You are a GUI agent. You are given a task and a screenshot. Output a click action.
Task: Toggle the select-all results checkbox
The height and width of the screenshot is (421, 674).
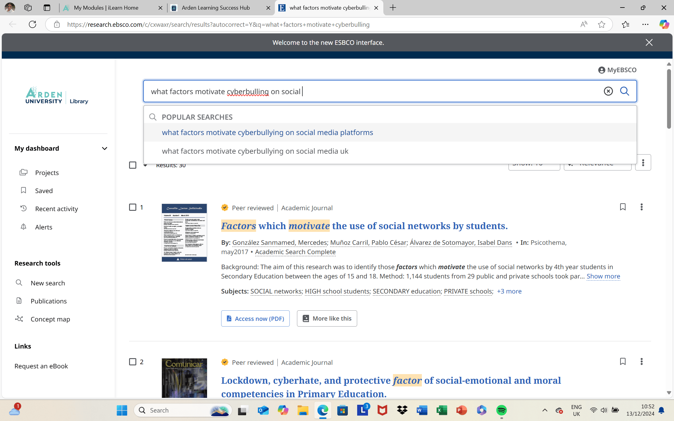click(133, 165)
